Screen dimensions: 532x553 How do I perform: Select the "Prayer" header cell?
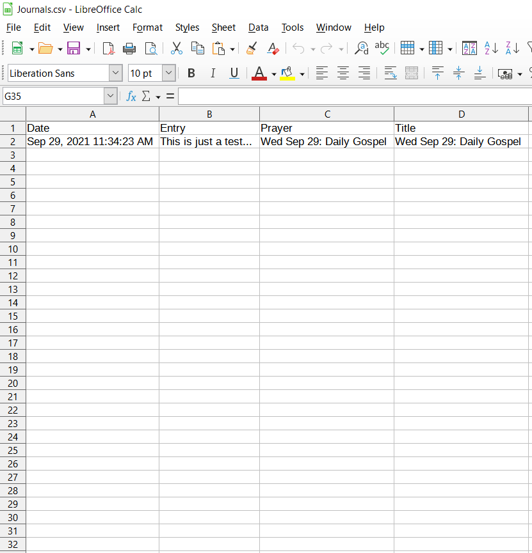(326, 128)
